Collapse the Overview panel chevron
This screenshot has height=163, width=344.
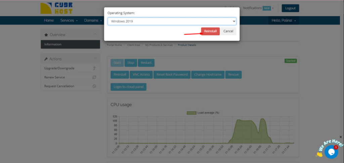coord(95,35)
